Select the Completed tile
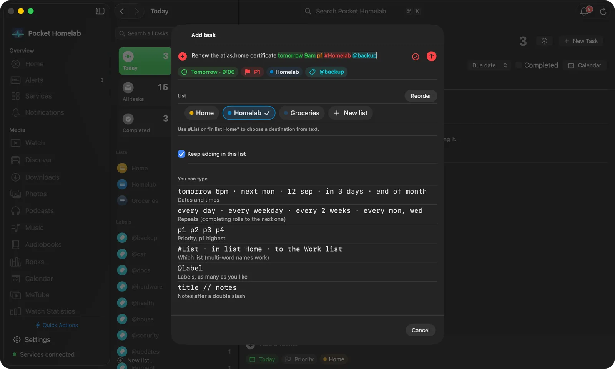Viewport: 615px width, 369px height. 145,124
